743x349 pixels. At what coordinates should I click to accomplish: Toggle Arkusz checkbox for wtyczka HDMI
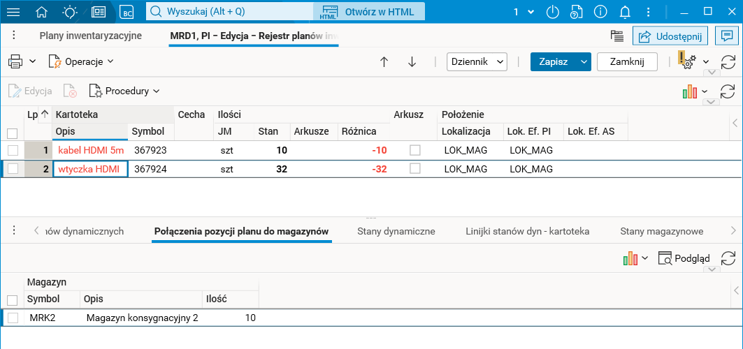tap(415, 169)
